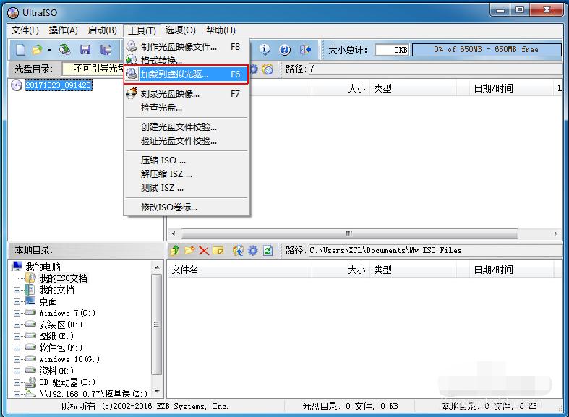Click the local 路径 path input field

point(434,251)
